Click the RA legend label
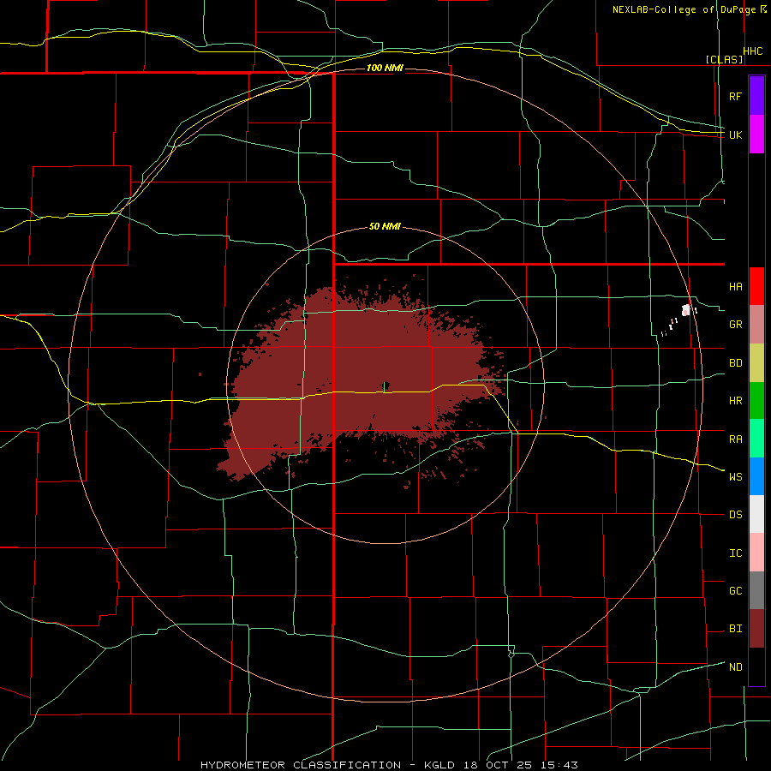Viewport: 771px width, 771px height. pos(735,439)
